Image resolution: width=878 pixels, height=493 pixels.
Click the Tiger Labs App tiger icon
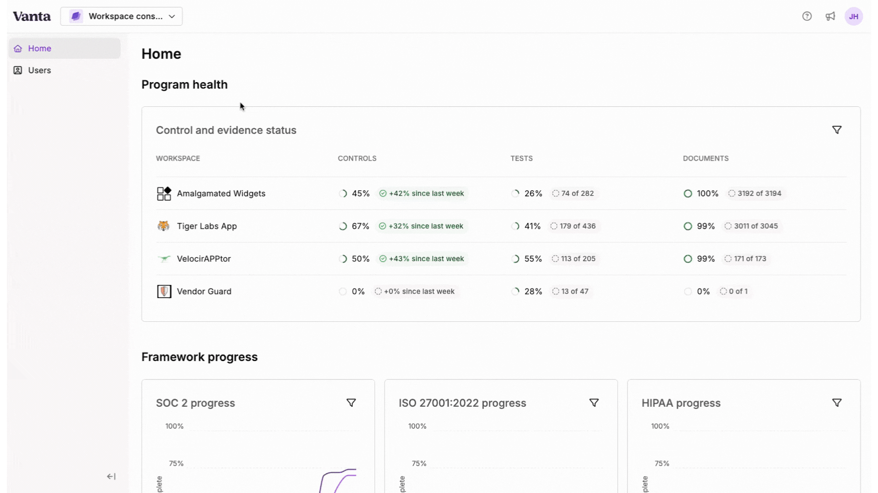click(164, 226)
